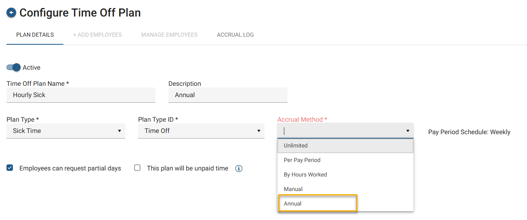
Task: Switch to the Plan Details tab
Action: tap(35, 35)
